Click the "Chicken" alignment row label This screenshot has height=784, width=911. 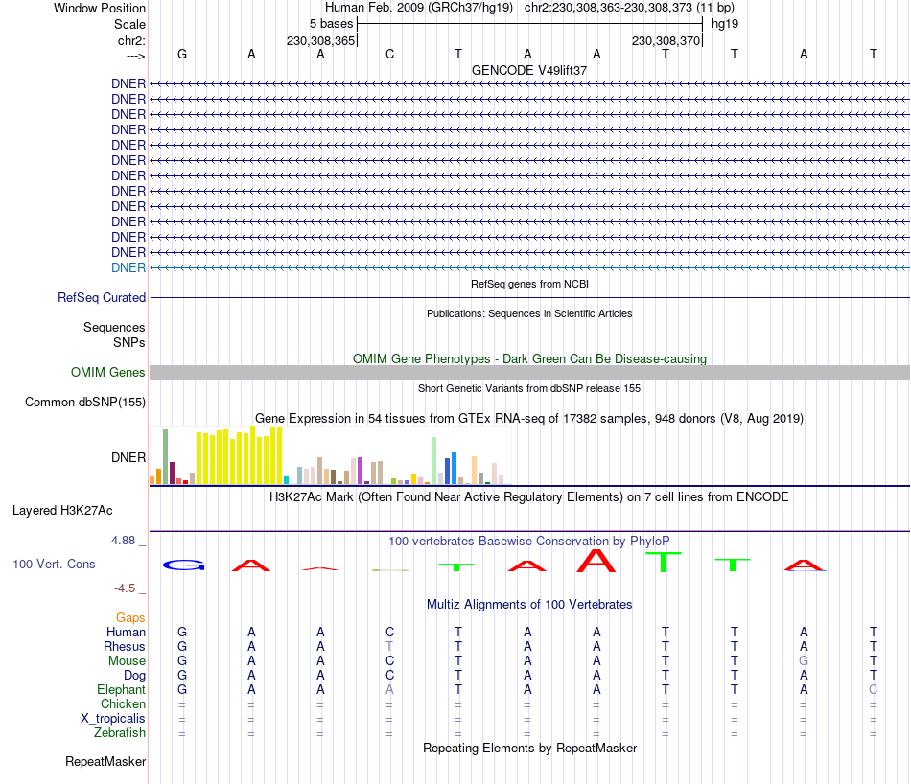(123, 703)
